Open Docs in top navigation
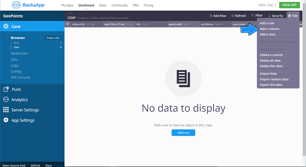 point(103,5)
